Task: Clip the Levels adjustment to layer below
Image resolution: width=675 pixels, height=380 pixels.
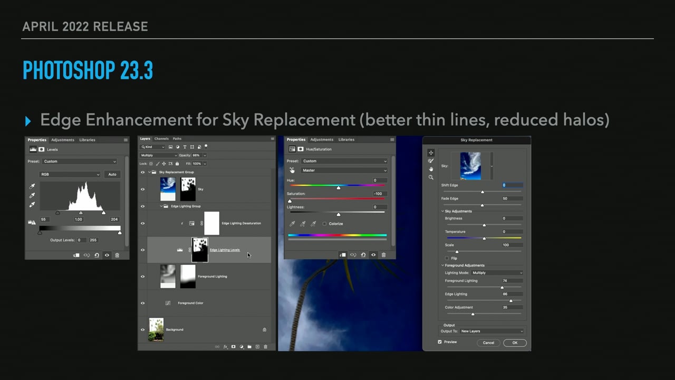Action: click(x=76, y=255)
